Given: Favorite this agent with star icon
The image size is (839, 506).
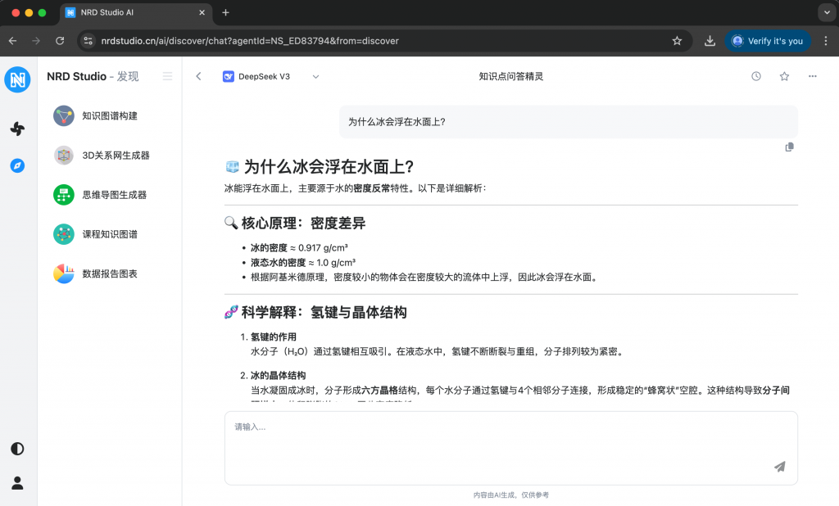Looking at the screenshot, I should (x=784, y=76).
